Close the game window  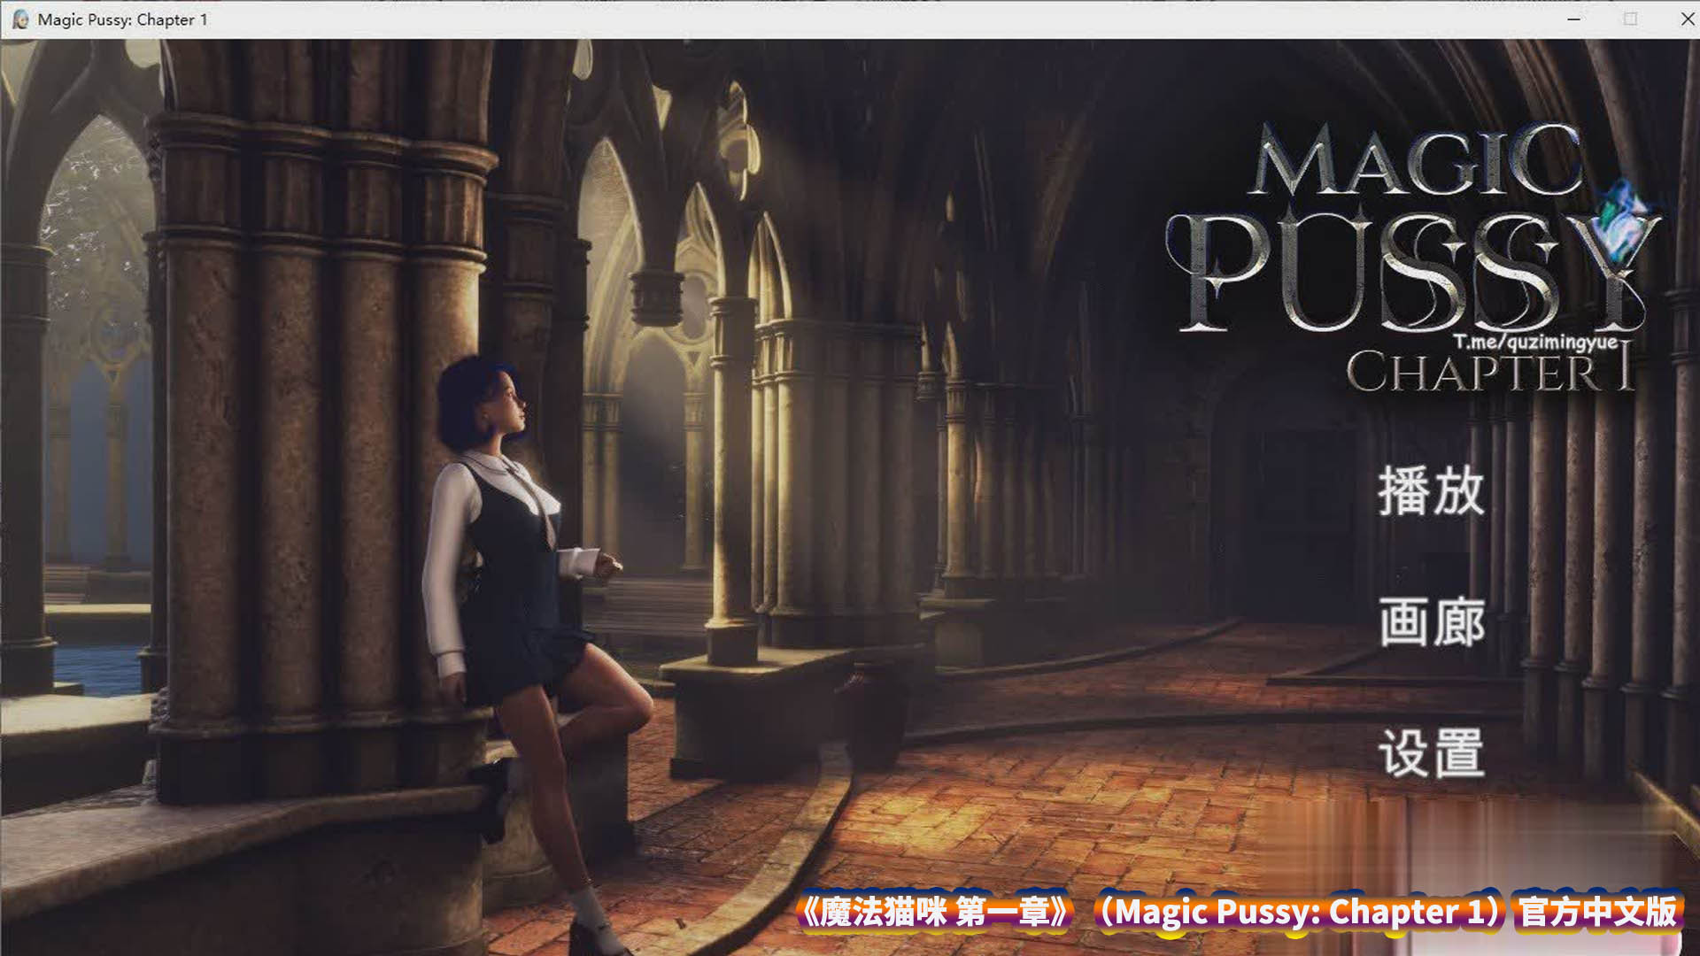click(x=1687, y=19)
